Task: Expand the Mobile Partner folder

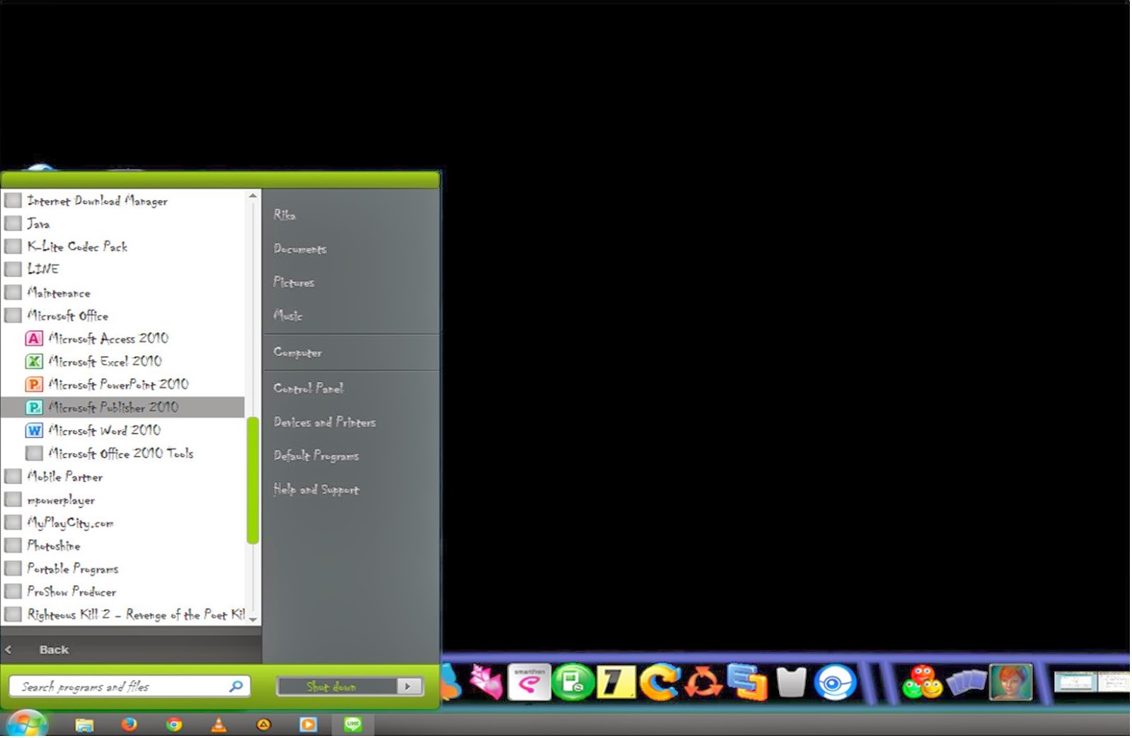Action: [x=54, y=476]
